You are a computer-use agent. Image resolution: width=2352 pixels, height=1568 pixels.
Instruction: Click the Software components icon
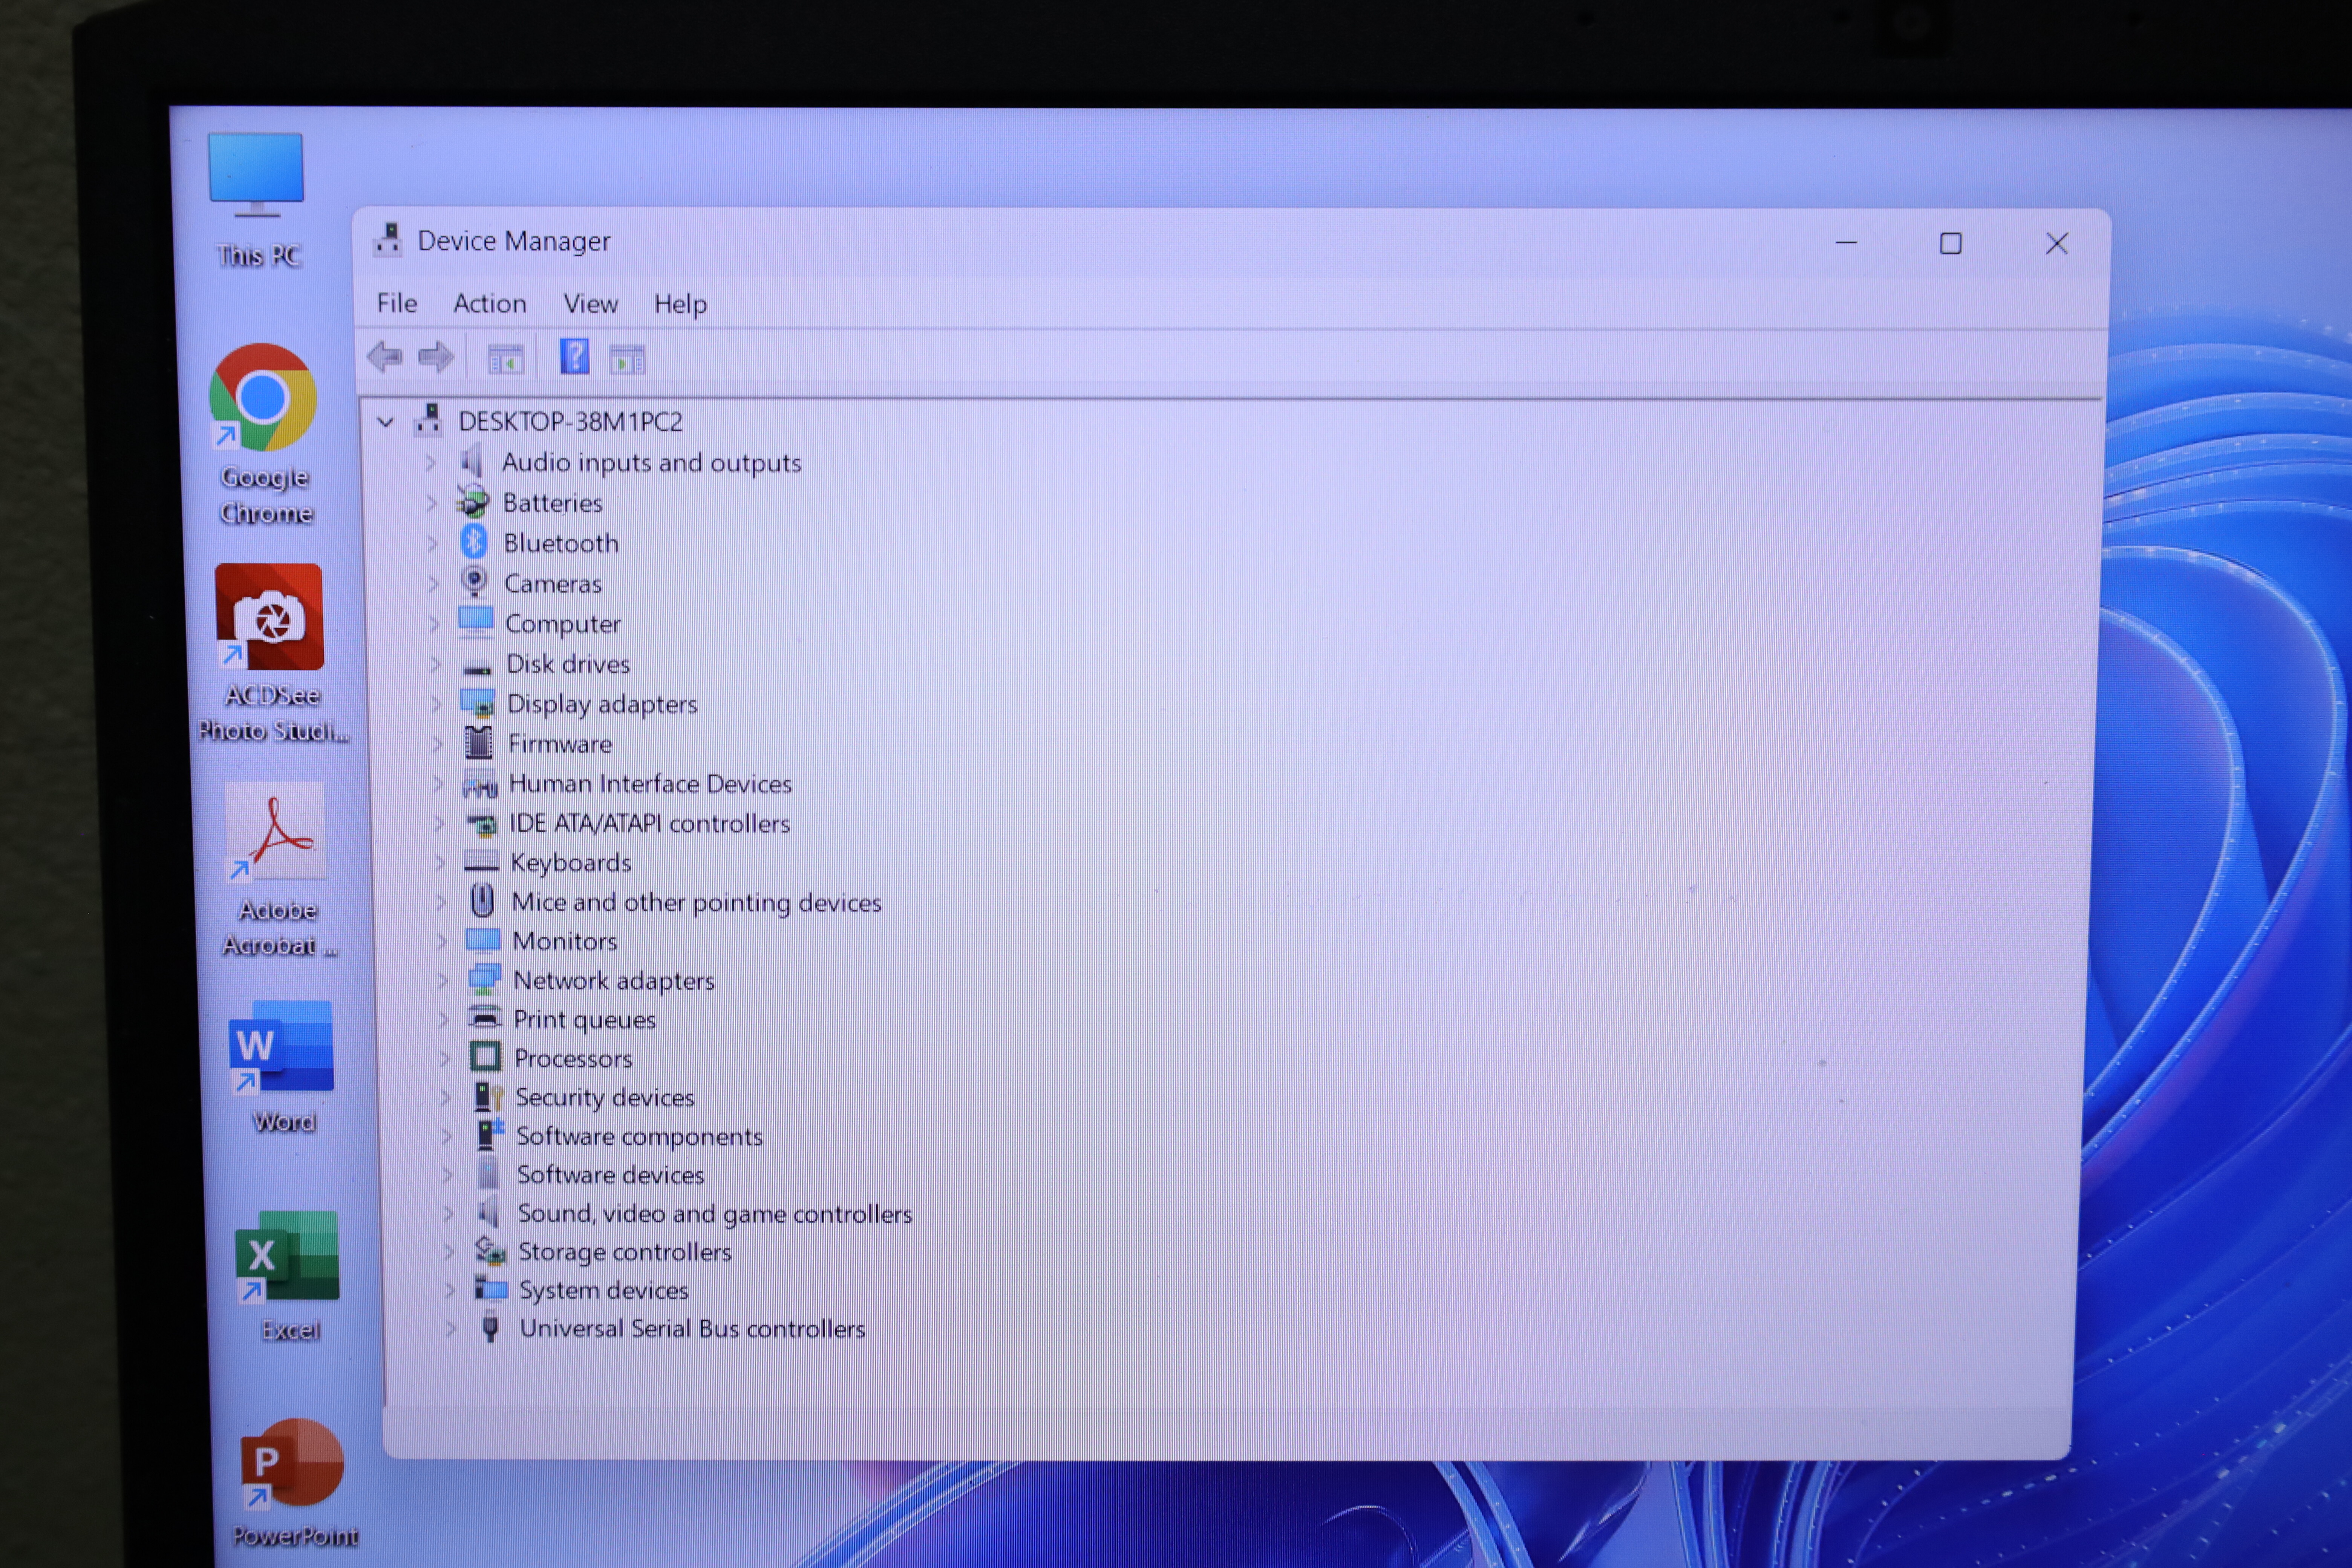[x=490, y=1134]
